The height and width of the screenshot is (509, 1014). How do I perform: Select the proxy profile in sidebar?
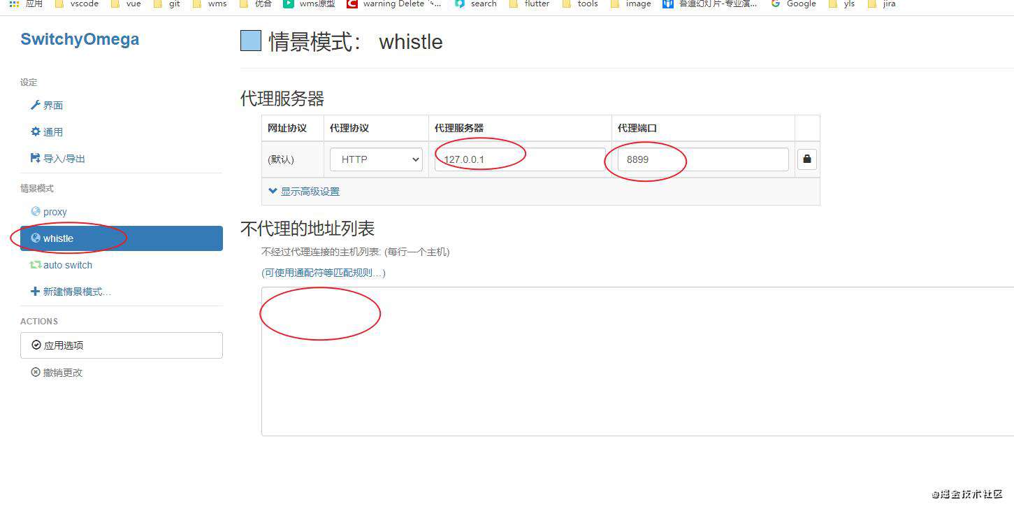[x=121, y=212]
